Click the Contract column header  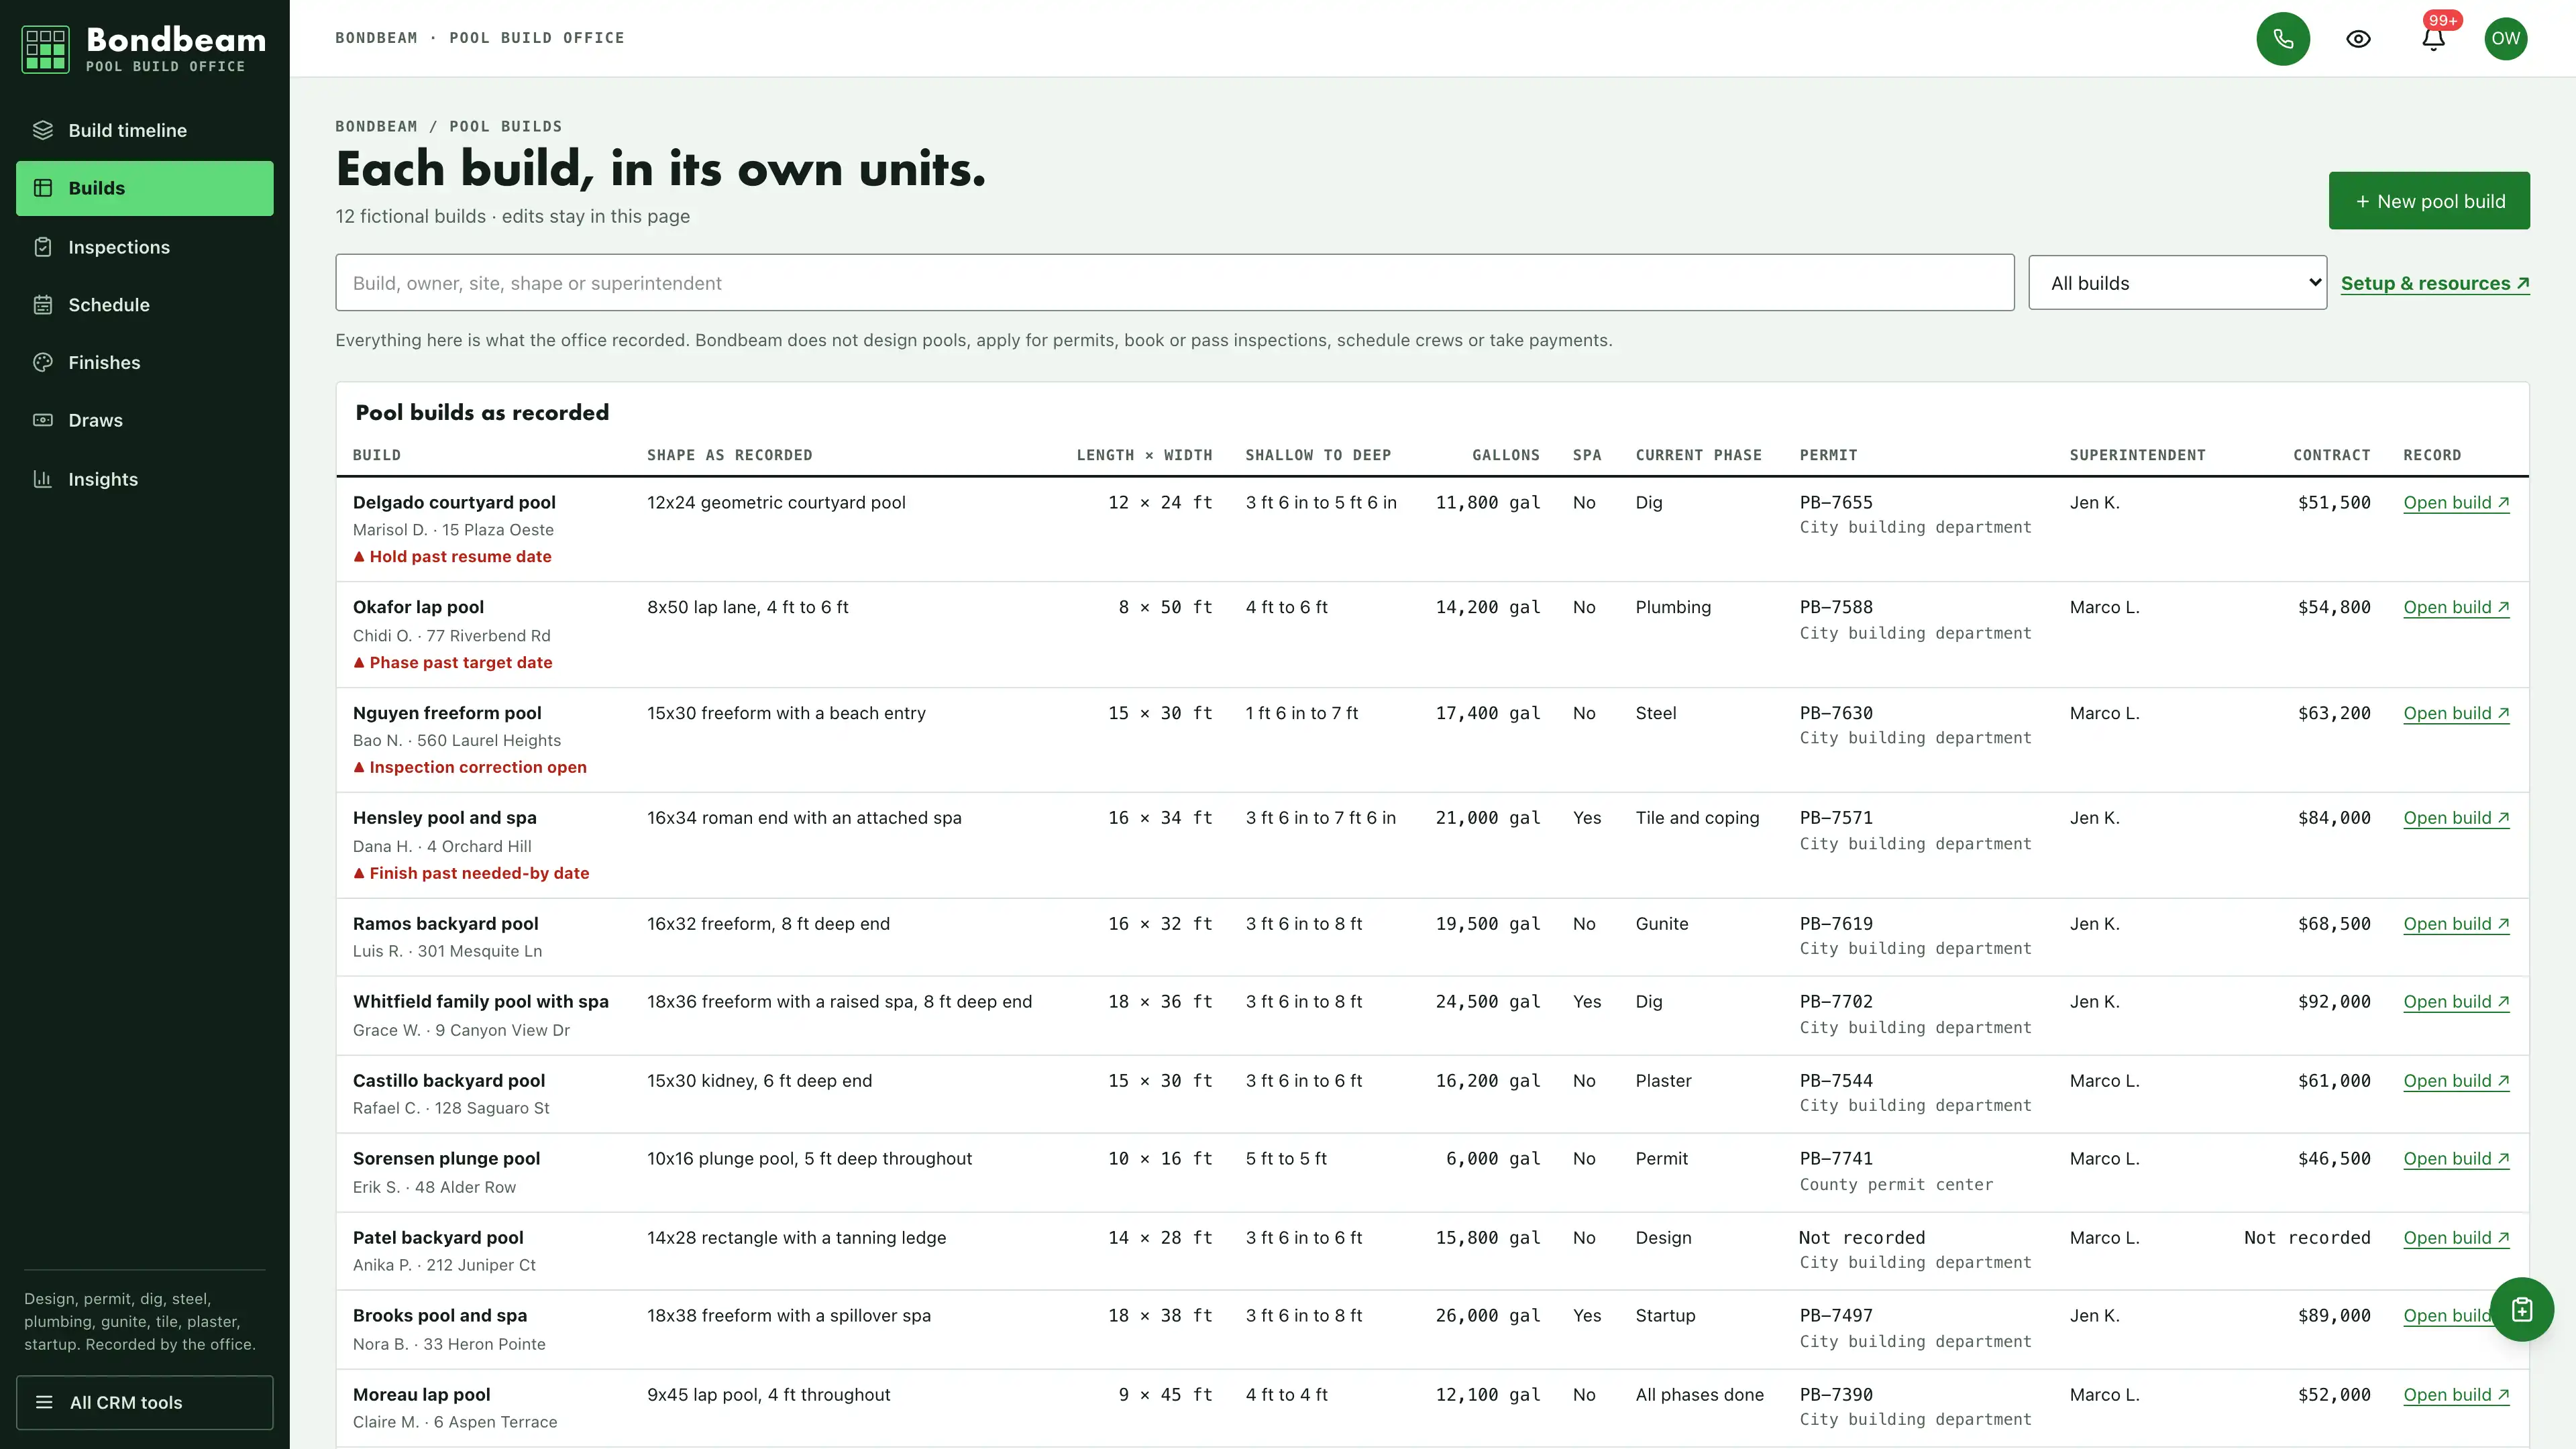2331,455
